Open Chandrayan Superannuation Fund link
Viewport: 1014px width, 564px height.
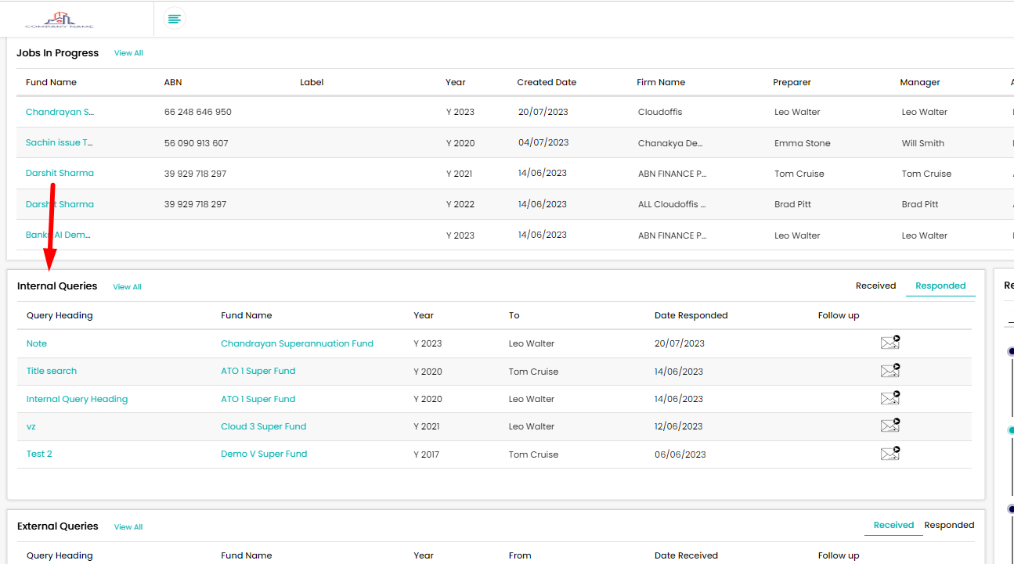tap(297, 343)
